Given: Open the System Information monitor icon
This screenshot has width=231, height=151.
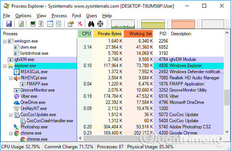Looking at the screenshot, I should [33, 24].
